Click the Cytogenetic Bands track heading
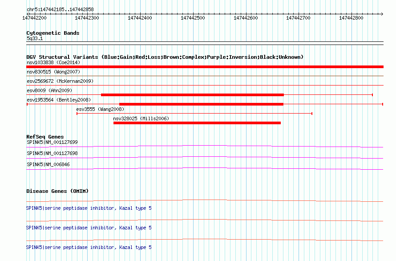 coord(53,33)
